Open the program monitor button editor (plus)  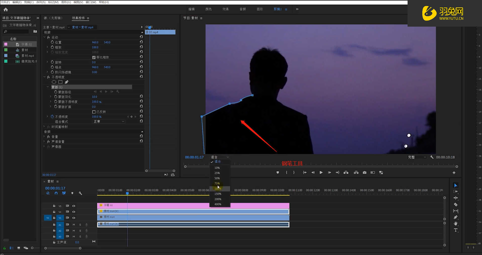point(454,173)
